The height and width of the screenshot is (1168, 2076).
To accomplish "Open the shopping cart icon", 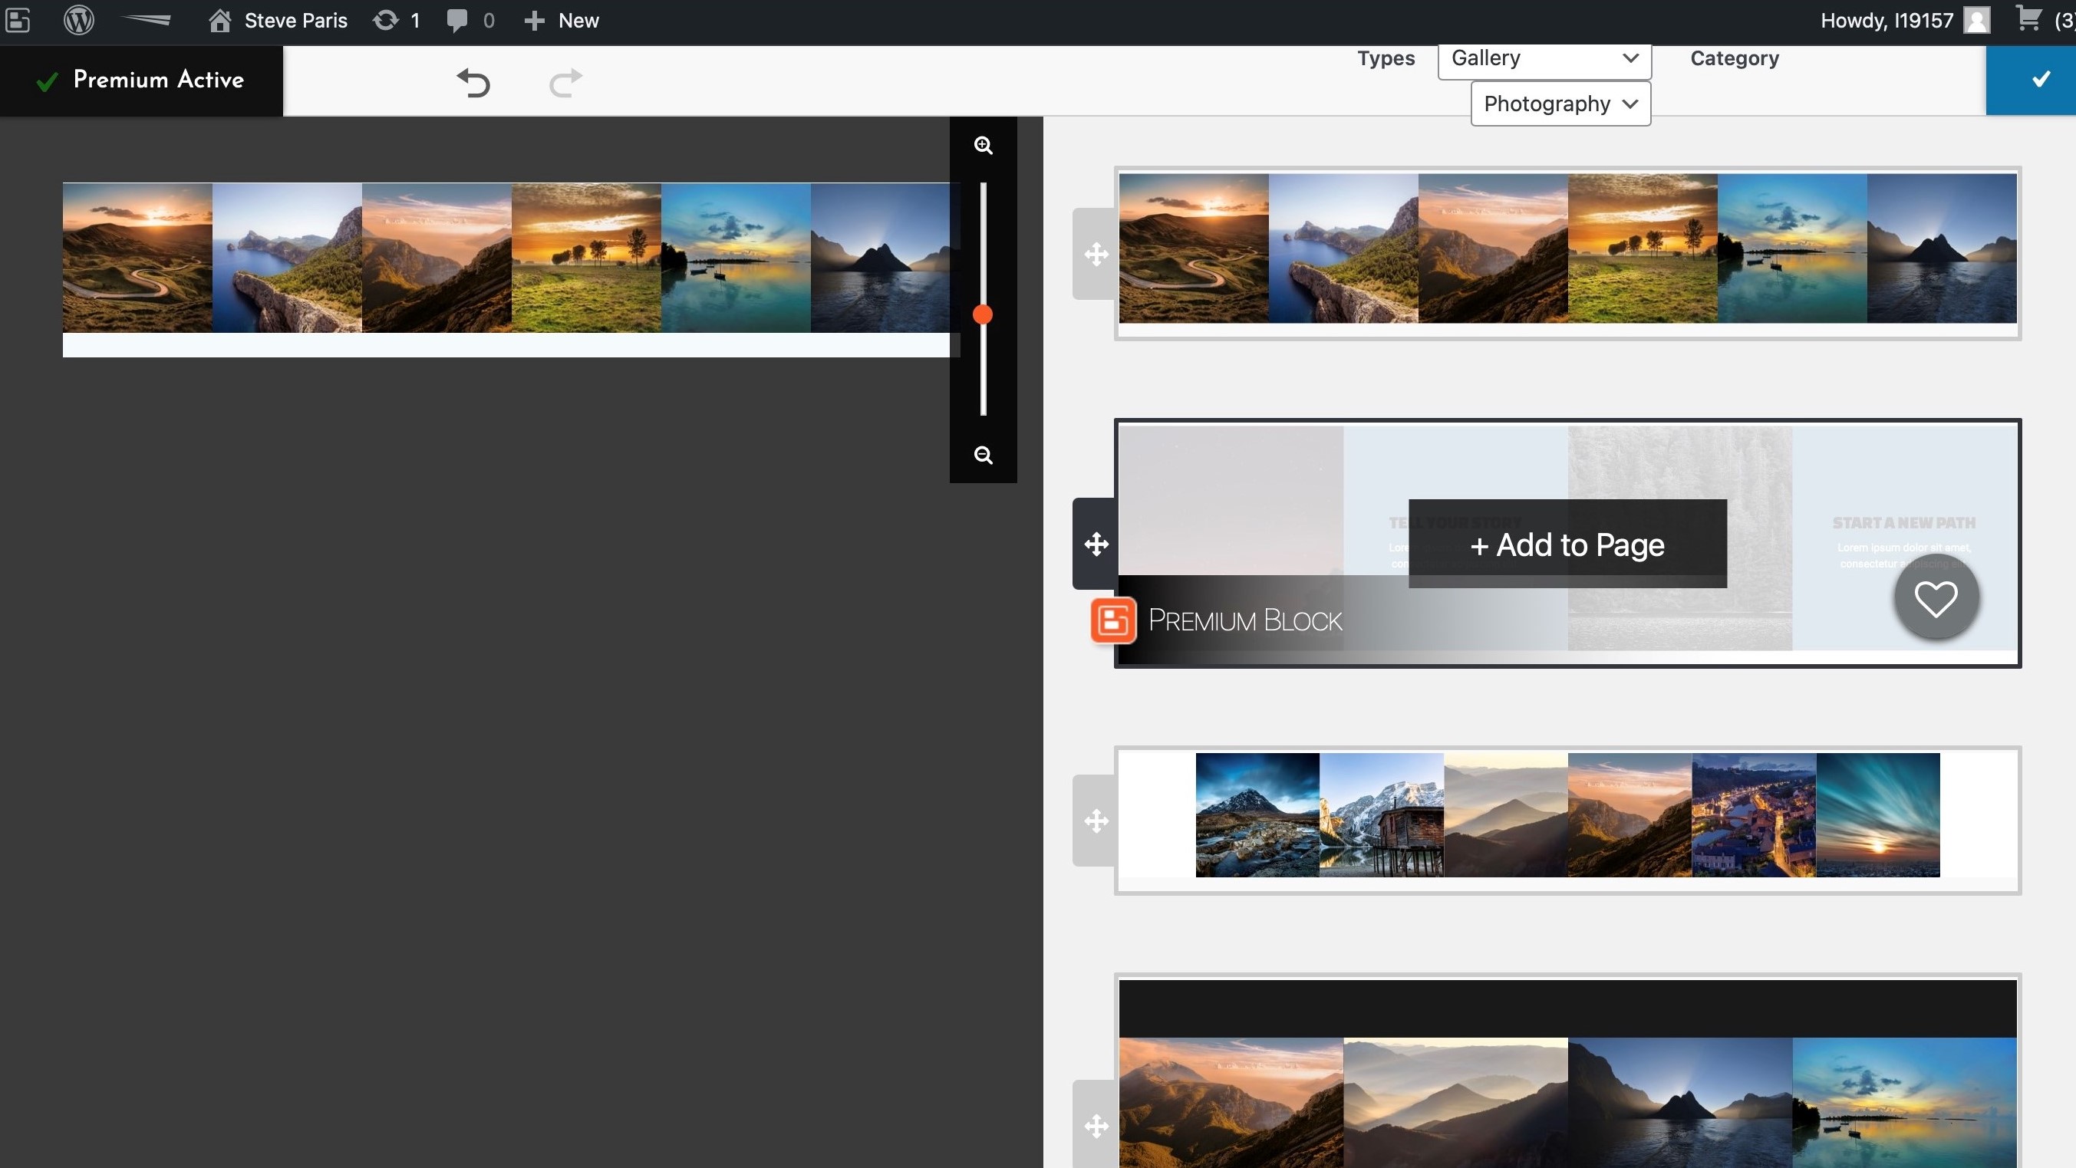I will coord(2028,18).
